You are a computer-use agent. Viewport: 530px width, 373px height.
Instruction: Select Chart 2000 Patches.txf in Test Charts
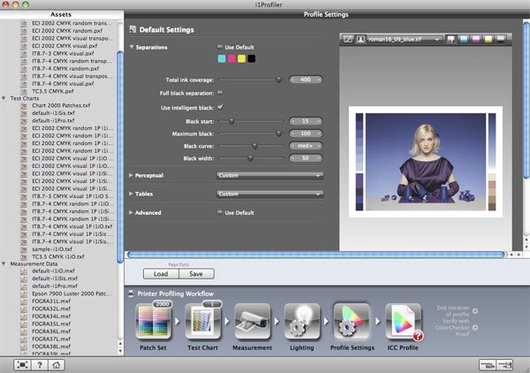(x=62, y=106)
